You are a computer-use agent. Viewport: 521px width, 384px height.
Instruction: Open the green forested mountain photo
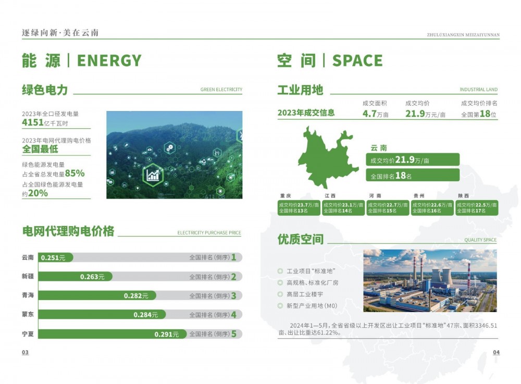tap(175, 155)
